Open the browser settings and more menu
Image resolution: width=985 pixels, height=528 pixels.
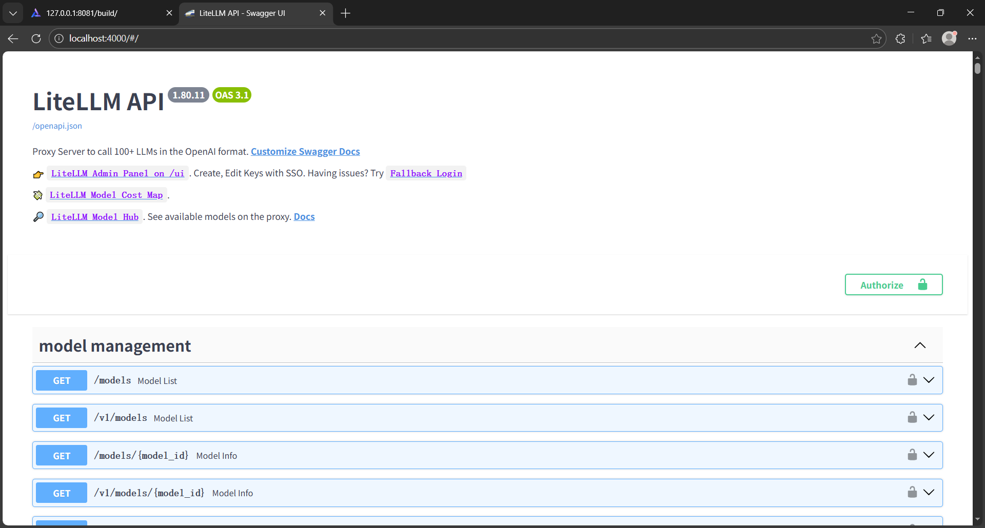972,38
